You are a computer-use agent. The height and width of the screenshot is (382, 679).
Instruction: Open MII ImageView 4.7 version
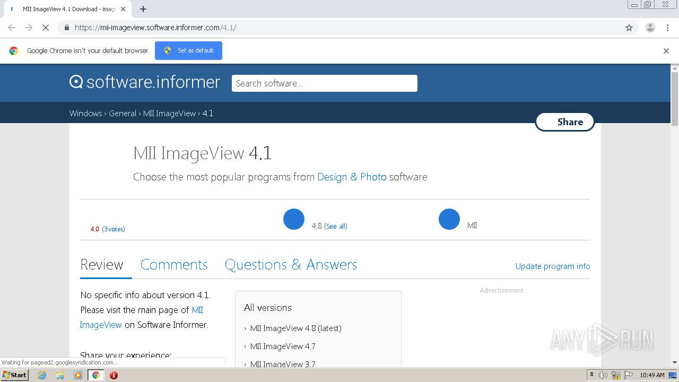click(283, 346)
